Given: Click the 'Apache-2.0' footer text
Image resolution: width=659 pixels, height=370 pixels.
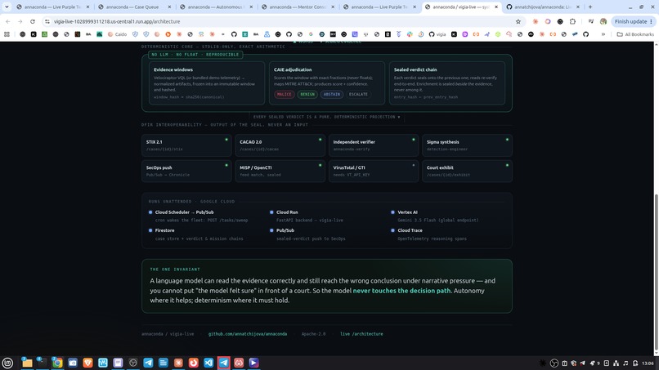Looking at the screenshot, I should 313,334.
